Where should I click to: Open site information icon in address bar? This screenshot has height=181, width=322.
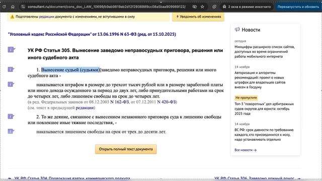[23, 7]
